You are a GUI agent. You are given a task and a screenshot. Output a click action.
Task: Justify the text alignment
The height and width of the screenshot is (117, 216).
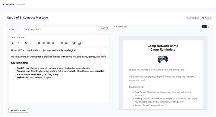point(53,43)
